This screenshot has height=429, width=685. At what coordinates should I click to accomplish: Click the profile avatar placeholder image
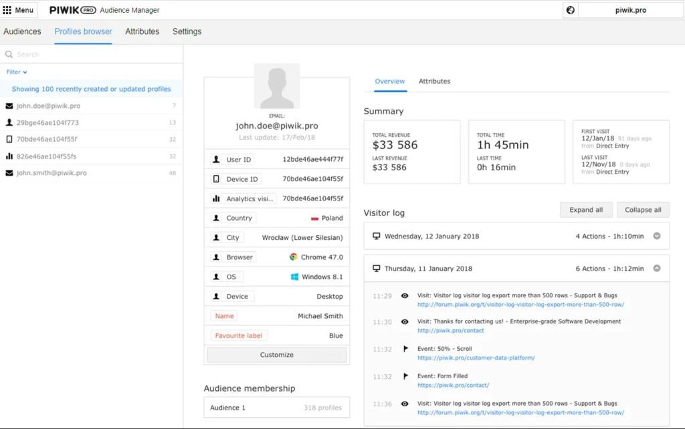[277, 86]
